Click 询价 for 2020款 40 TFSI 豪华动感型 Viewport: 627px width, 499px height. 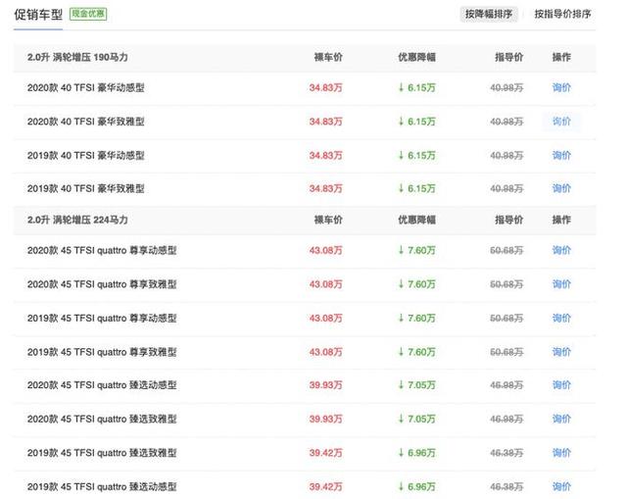pos(561,87)
